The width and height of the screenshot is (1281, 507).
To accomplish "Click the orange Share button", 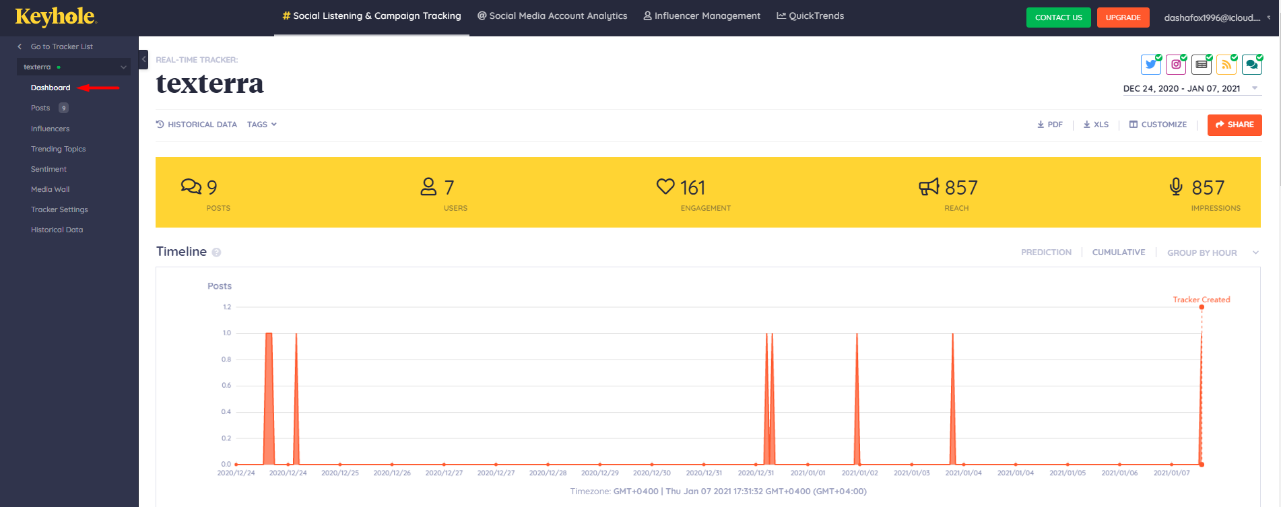I will click(1235, 125).
